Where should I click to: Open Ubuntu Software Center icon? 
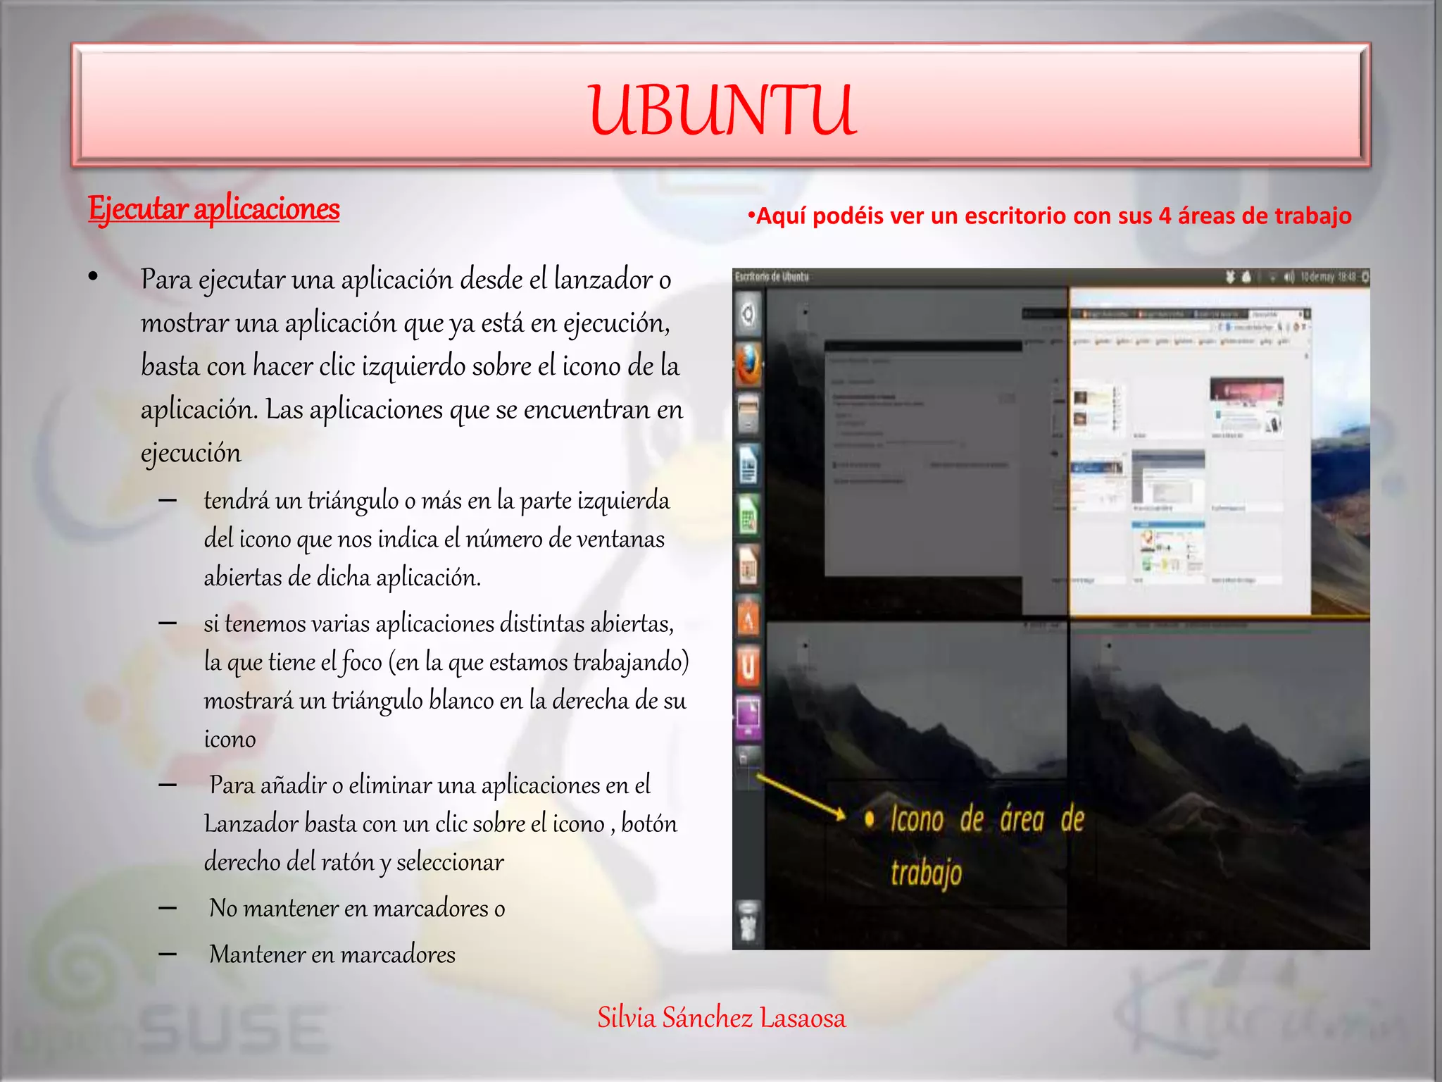748,616
